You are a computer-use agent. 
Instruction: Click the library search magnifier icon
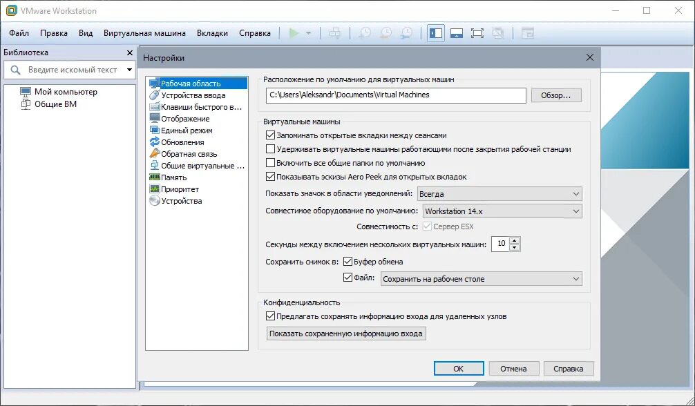click(15, 70)
